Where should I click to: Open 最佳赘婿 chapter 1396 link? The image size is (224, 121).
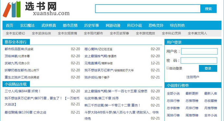point(25,113)
